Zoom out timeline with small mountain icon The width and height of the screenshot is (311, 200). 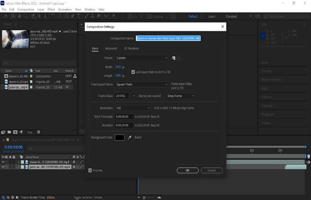(x=139, y=198)
